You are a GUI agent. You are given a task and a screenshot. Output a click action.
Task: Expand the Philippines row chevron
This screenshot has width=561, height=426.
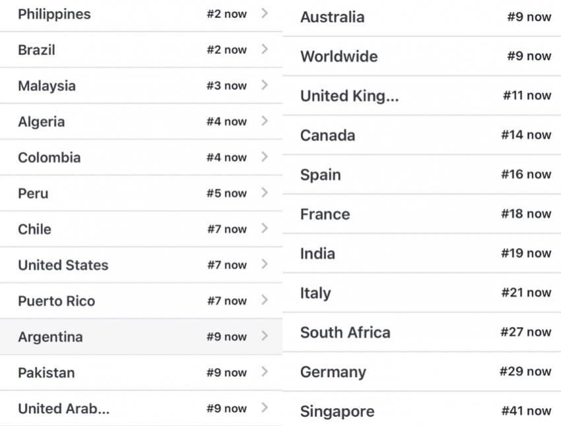[x=265, y=13]
